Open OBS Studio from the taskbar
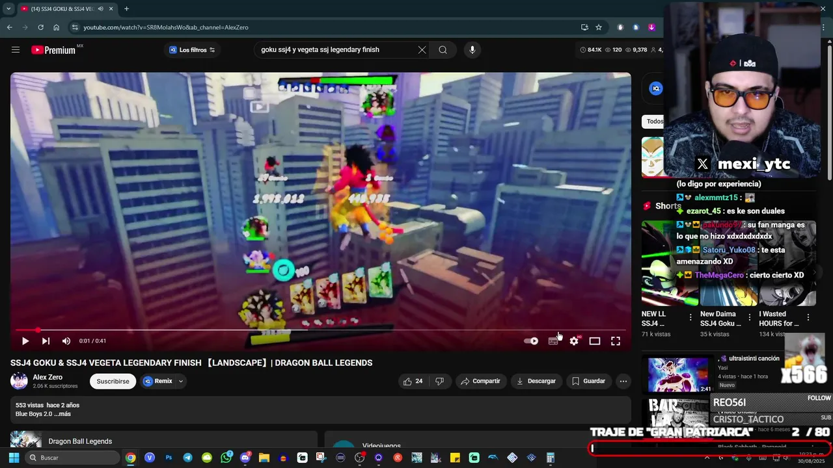The image size is (833, 468). [360, 458]
